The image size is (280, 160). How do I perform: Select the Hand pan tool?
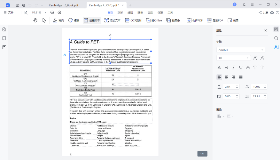35,20
